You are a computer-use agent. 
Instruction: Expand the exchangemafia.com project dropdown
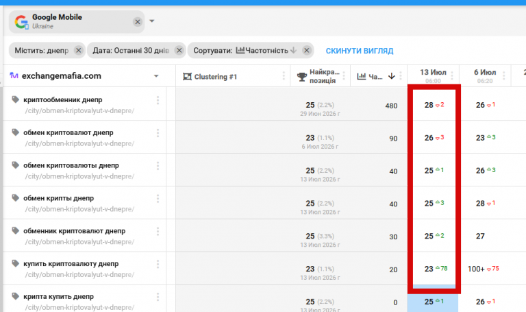coord(156,76)
